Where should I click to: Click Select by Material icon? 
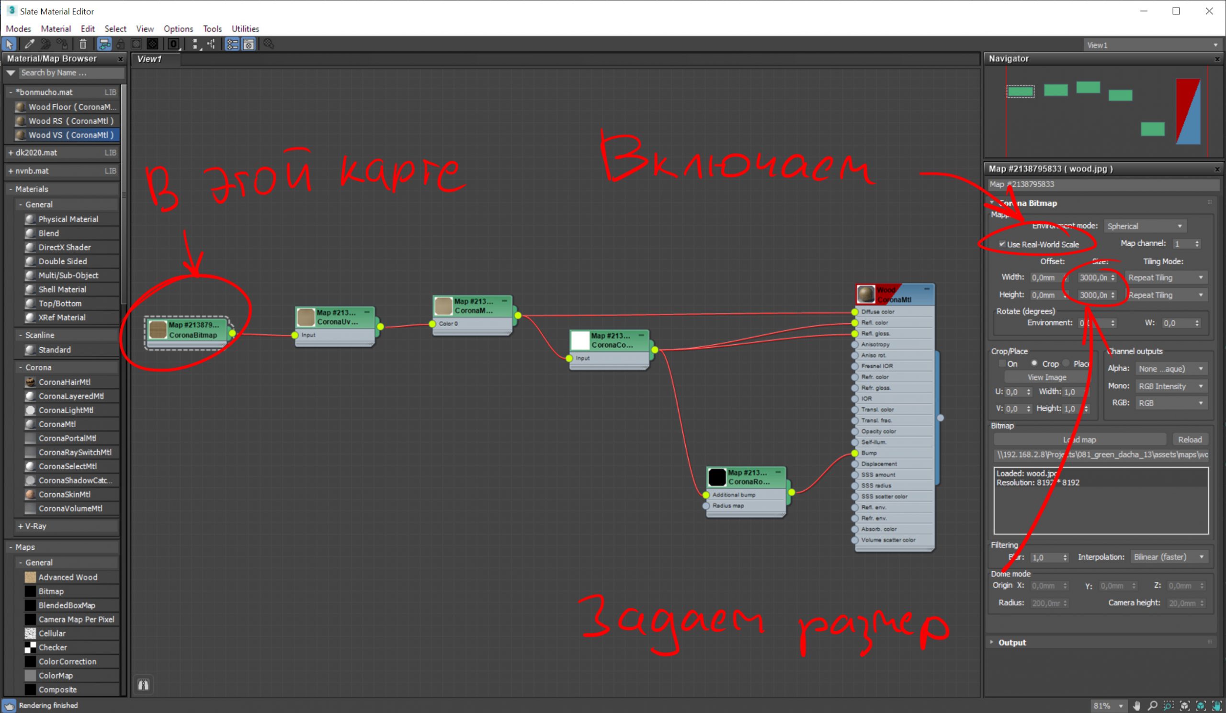[x=269, y=44]
